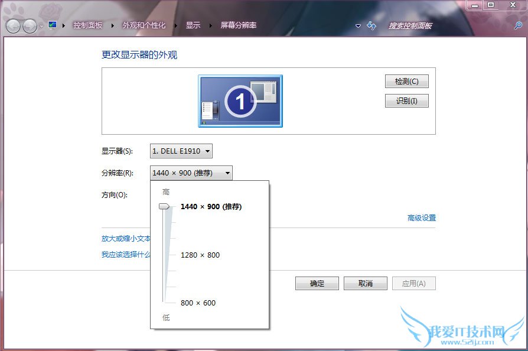The image size is (528, 351).
Task: Choose 800 × 600 resolution label
Action: pyautogui.click(x=198, y=303)
